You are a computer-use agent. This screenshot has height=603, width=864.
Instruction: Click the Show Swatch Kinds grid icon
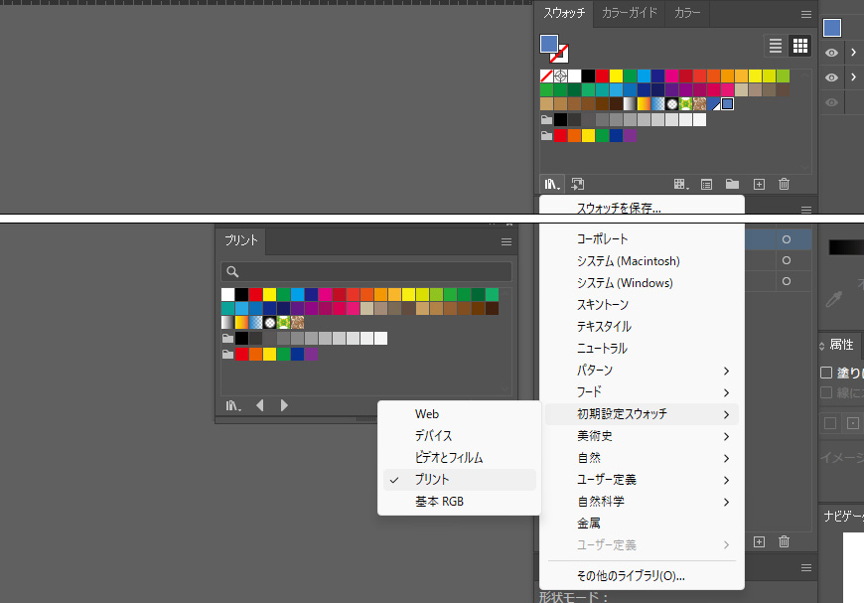[680, 184]
